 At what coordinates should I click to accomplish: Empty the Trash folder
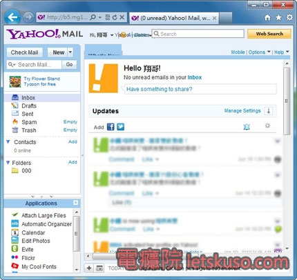pyautogui.click(x=70, y=130)
